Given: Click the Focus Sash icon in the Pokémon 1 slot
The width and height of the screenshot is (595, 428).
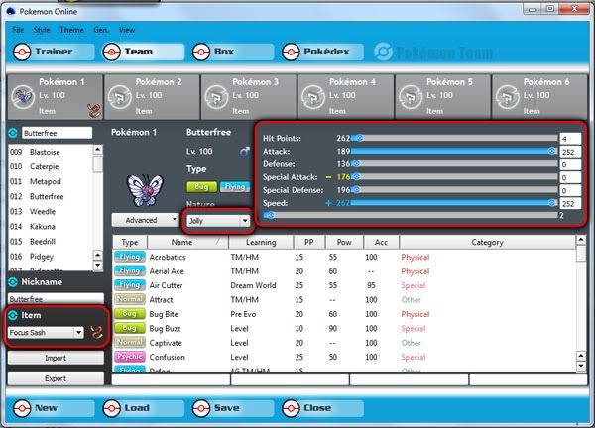Looking at the screenshot, I should 94,111.
